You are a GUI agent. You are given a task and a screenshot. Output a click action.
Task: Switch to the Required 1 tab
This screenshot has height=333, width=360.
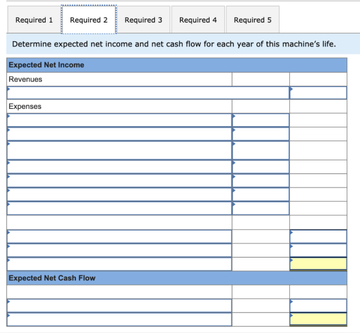[x=34, y=20]
